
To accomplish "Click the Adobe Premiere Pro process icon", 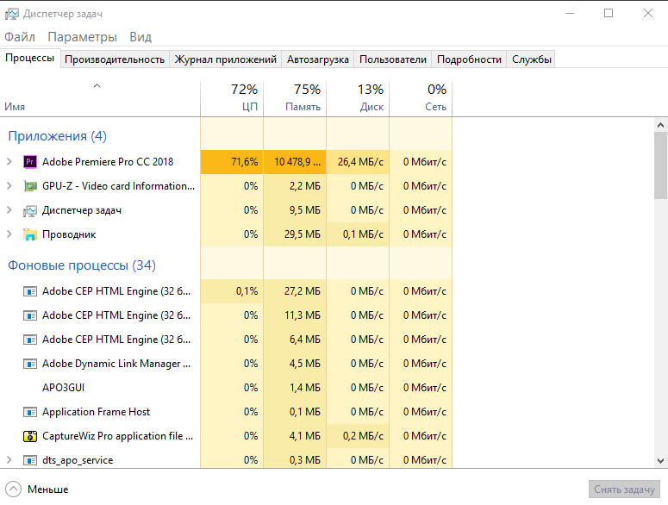I will coord(30,162).
